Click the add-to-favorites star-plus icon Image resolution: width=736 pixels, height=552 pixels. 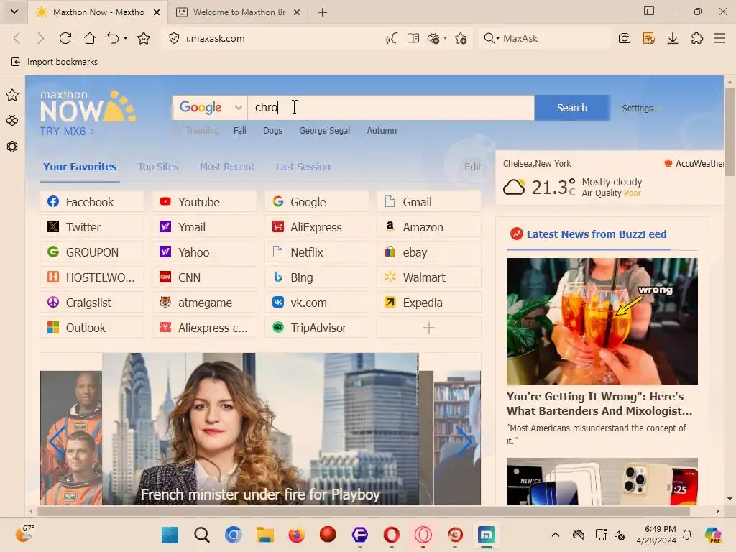pyautogui.click(x=461, y=38)
